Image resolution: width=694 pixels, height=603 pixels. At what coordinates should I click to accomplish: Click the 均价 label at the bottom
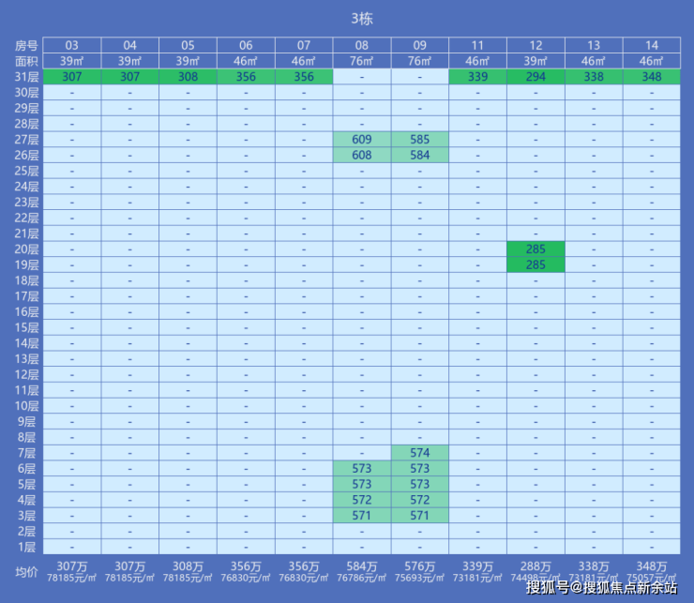[x=26, y=571]
